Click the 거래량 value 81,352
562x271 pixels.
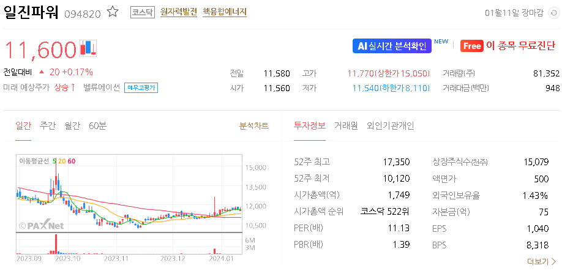coord(546,73)
